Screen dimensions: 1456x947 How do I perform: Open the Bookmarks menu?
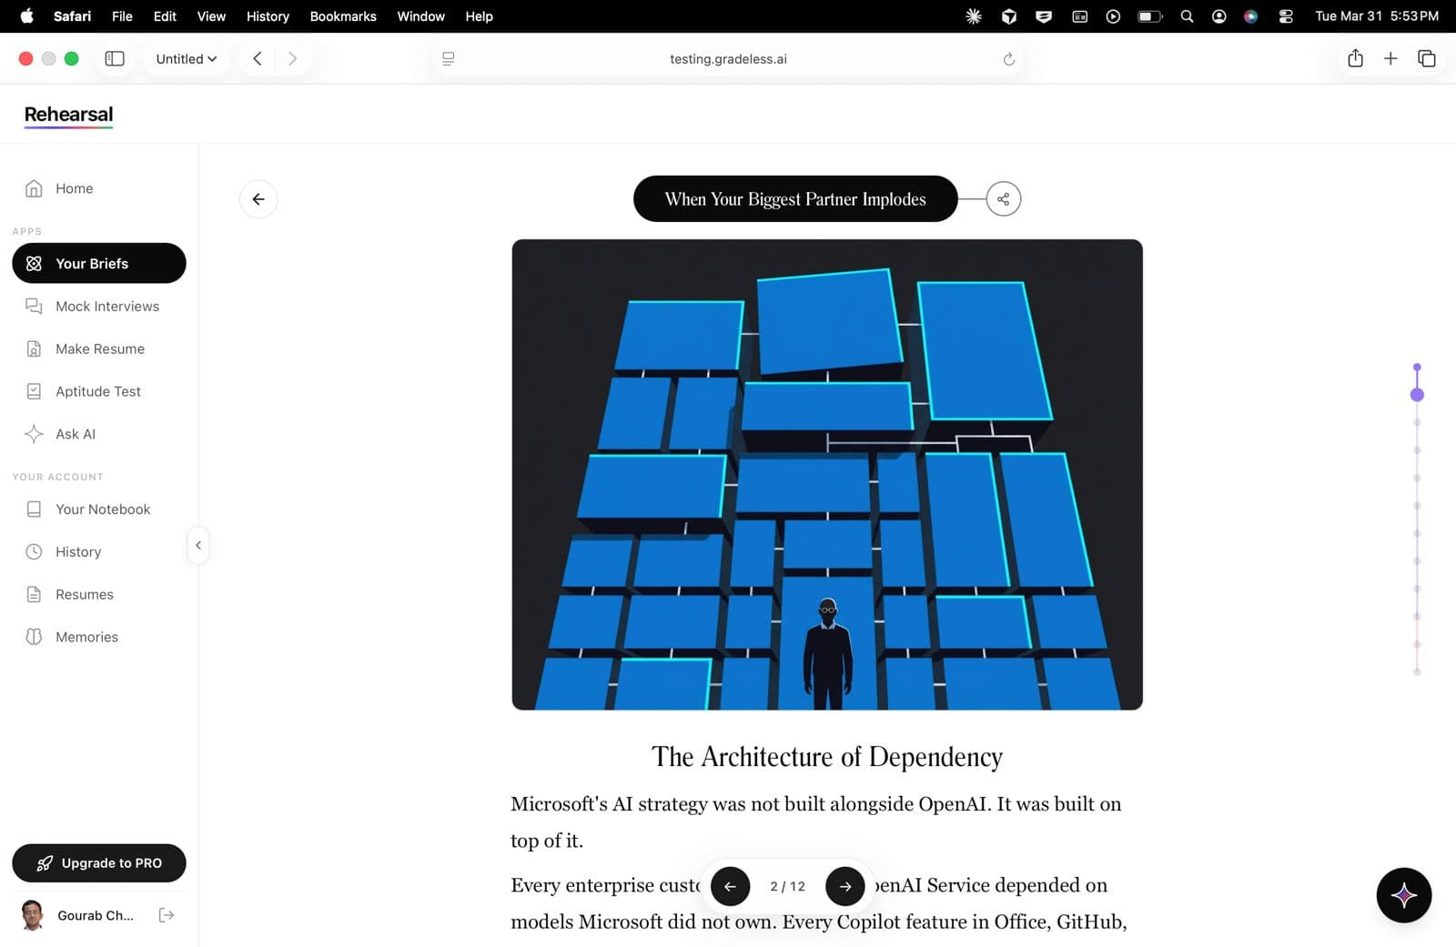point(343,16)
